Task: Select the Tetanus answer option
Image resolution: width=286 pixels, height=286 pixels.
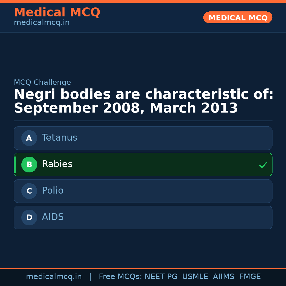Action: point(143,138)
